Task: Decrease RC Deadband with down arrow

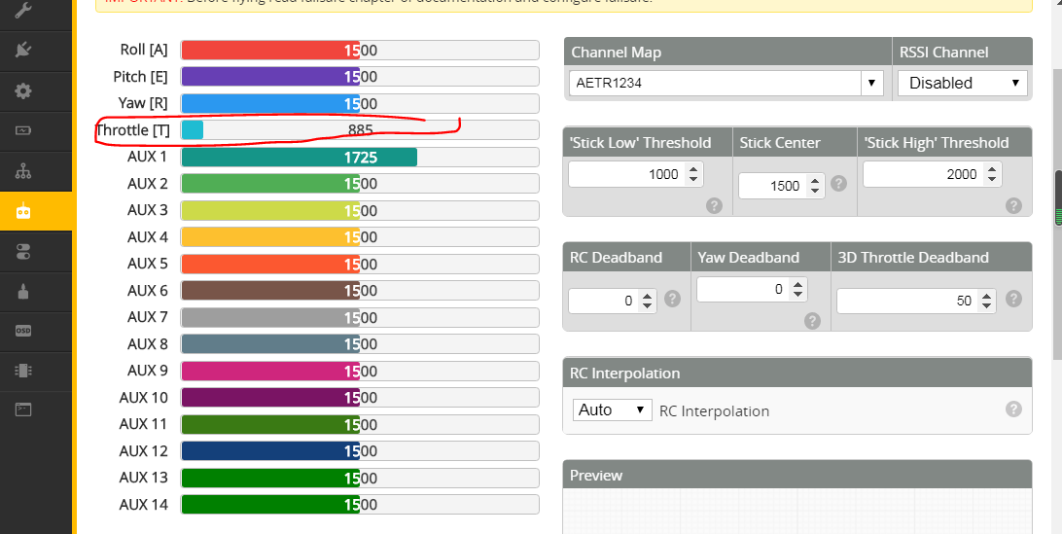Action: pyautogui.click(x=648, y=306)
